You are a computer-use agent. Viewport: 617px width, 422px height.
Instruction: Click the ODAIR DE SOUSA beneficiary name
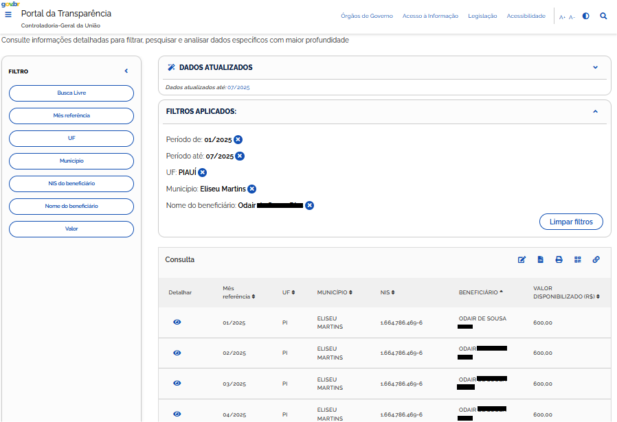[482, 318]
